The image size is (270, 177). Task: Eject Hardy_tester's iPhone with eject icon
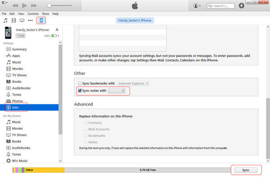point(57,30)
